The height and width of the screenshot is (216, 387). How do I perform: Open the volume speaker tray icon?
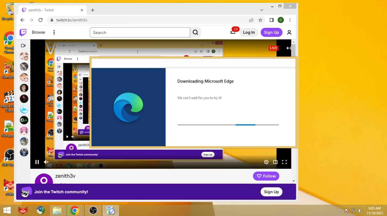pos(360,211)
